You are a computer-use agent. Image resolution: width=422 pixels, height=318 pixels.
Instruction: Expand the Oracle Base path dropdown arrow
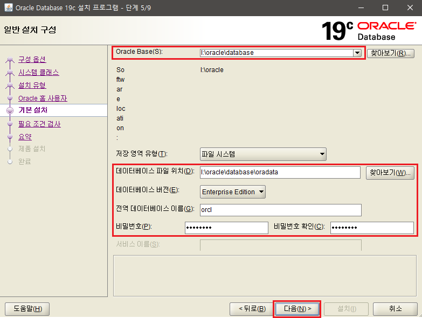coord(357,53)
